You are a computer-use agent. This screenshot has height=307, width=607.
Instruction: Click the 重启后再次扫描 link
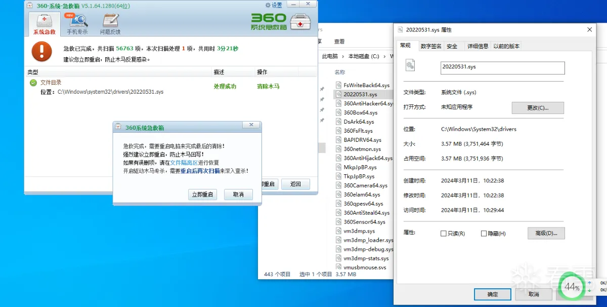point(200,171)
